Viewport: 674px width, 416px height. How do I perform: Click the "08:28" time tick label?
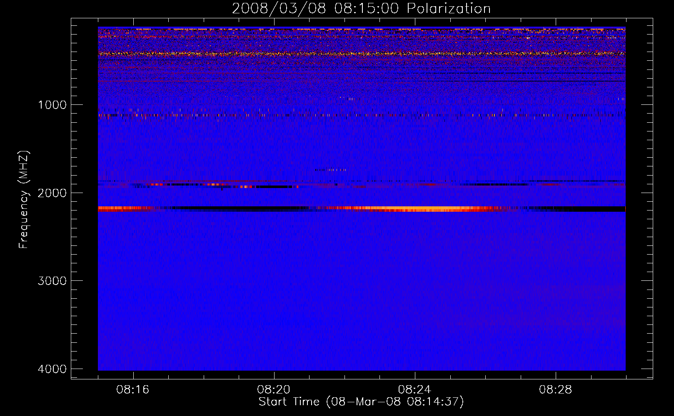pos(555,390)
